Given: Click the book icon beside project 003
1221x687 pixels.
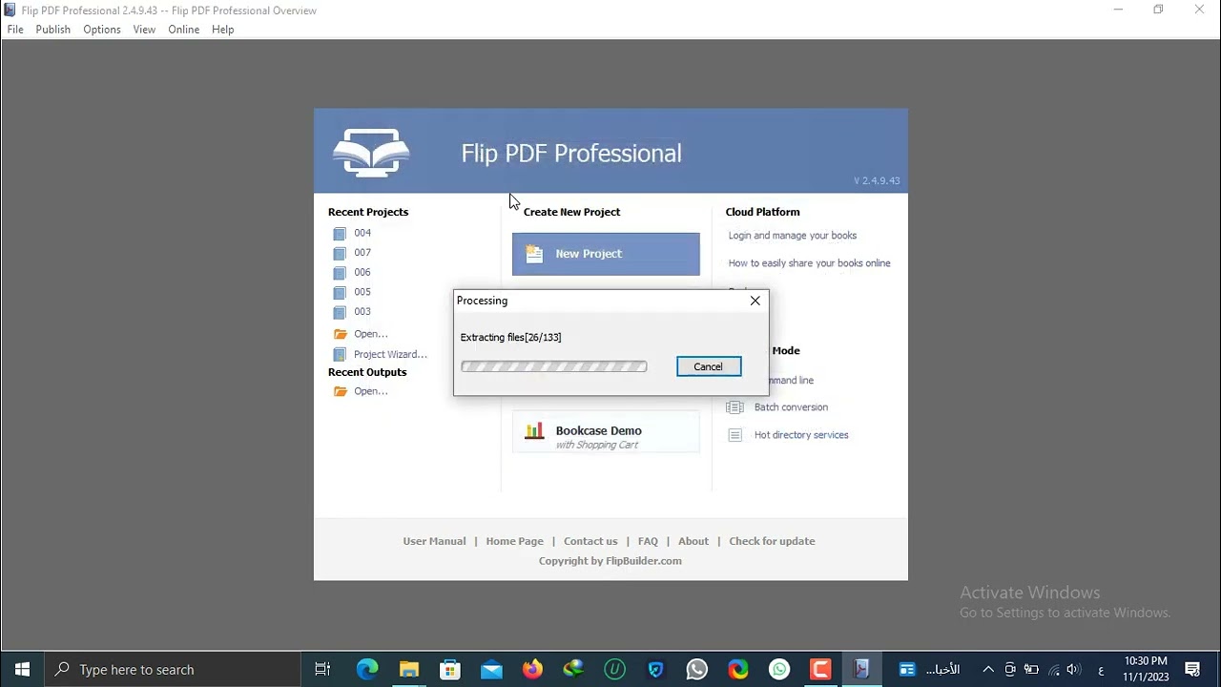Looking at the screenshot, I should point(340,312).
